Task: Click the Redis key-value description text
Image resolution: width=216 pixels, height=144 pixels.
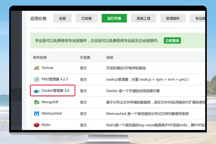Action: pyautogui.click(x=156, y=125)
